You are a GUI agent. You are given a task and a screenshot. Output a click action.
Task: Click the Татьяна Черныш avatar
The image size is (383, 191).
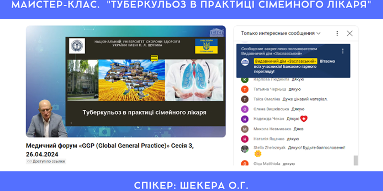[x=245, y=89]
